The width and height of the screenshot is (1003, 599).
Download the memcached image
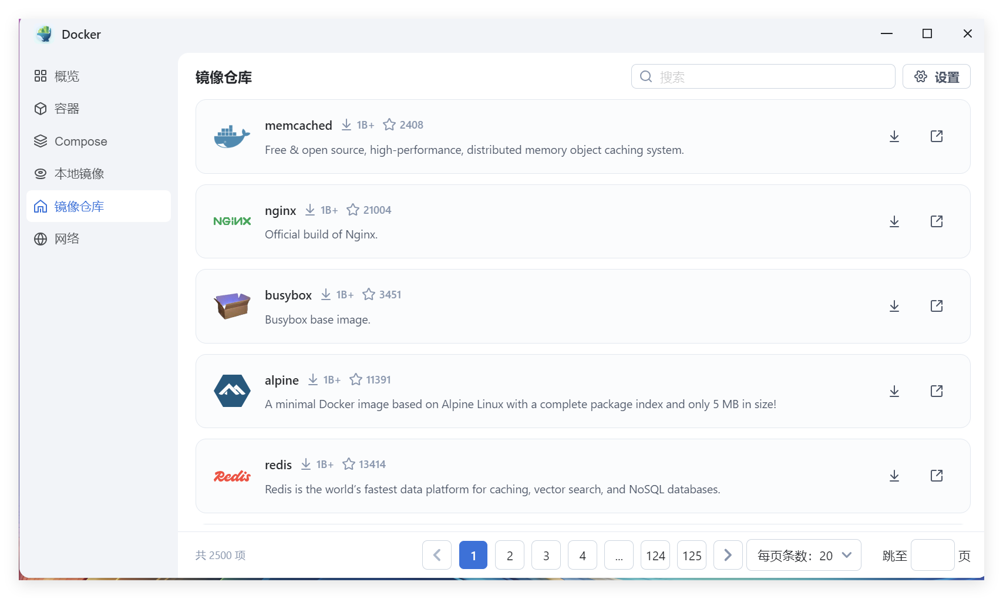894,136
